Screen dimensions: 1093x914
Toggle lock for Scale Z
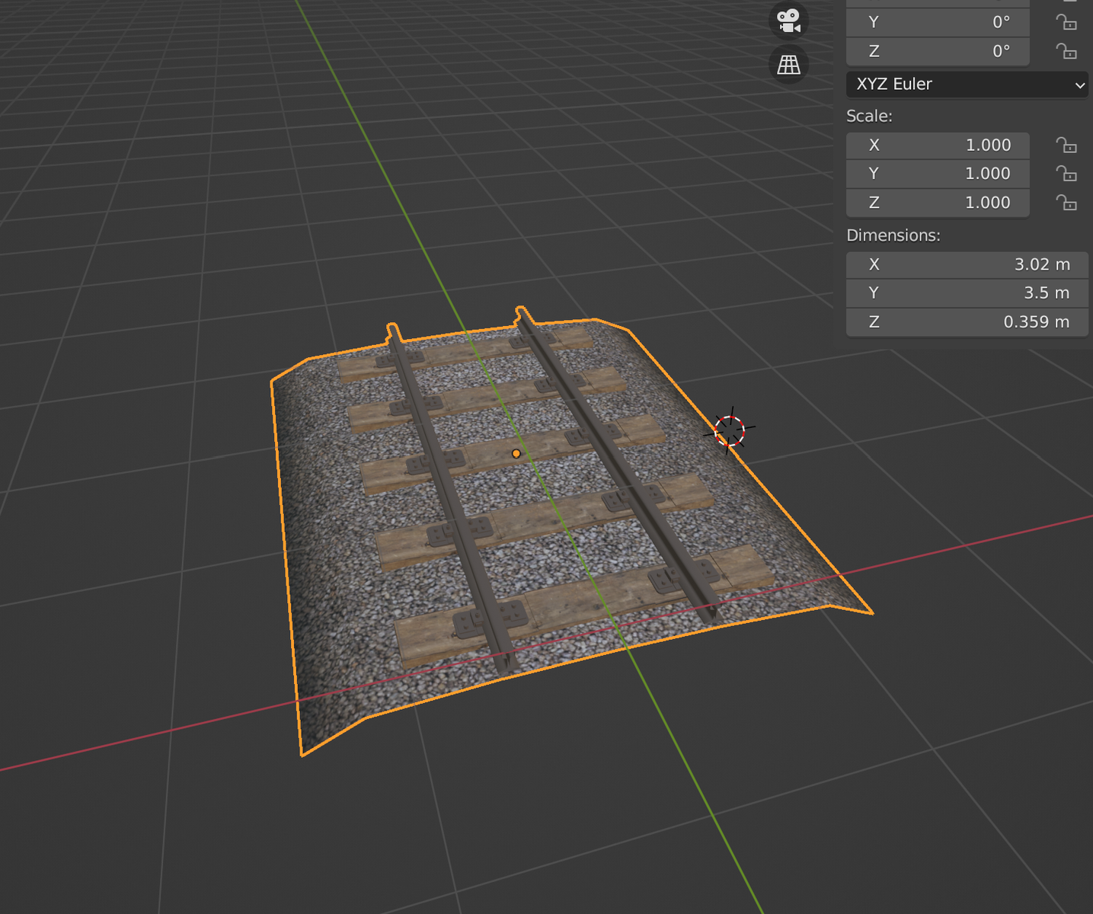1066,203
